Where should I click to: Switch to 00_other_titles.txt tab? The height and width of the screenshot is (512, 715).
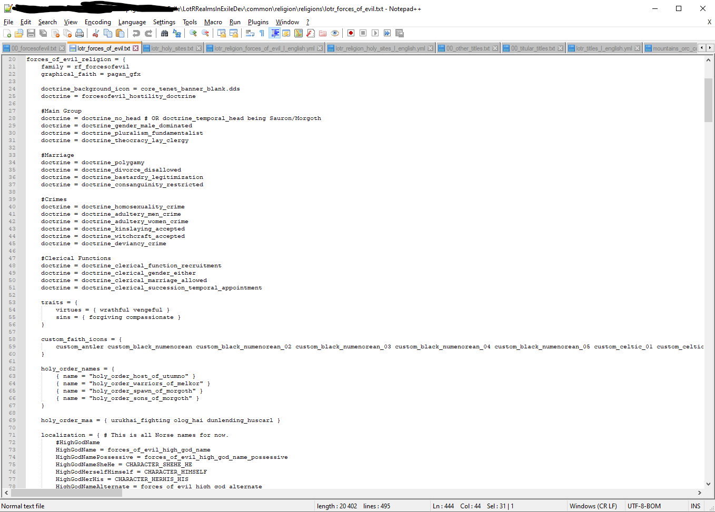pyautogui.click(x=468, y=48)
